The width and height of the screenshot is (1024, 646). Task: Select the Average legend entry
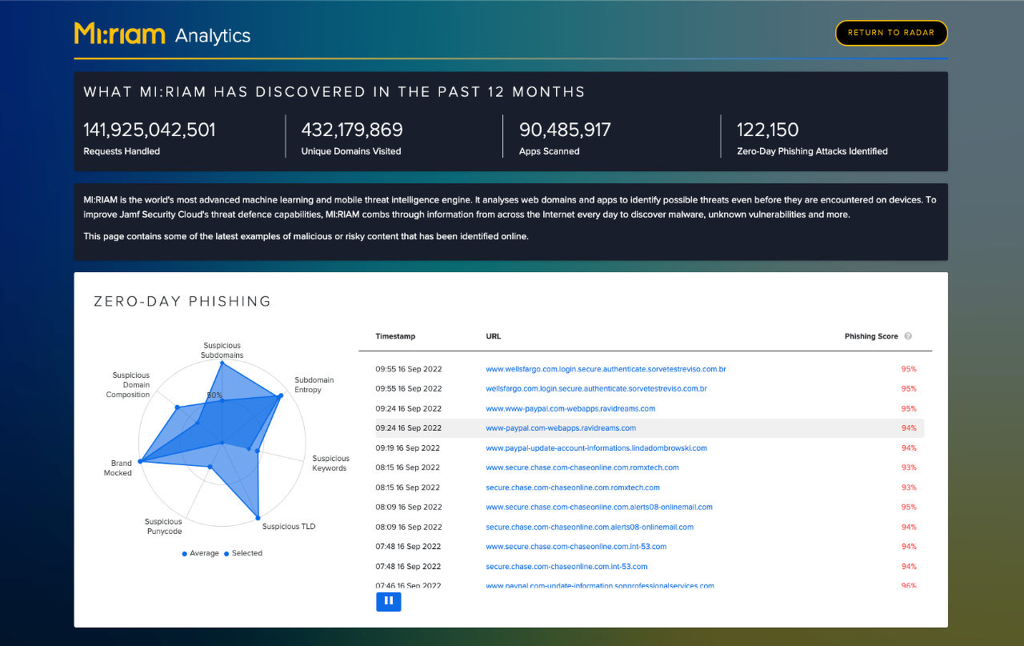point(200,553)
